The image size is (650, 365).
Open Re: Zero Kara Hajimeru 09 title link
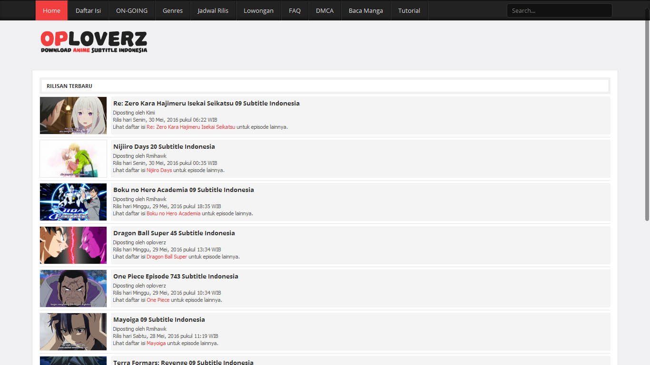207,103
